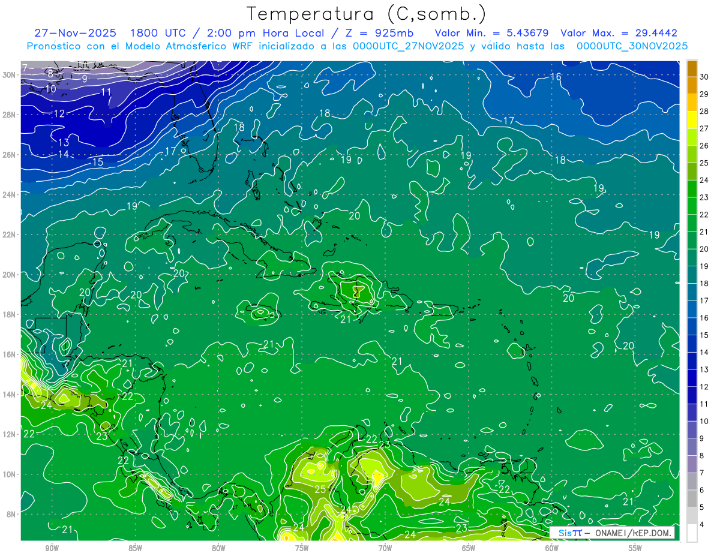Viewport: 720px width, 556px height.
Task: Click the '14N' latitude axis label
Action: (8, 395)
